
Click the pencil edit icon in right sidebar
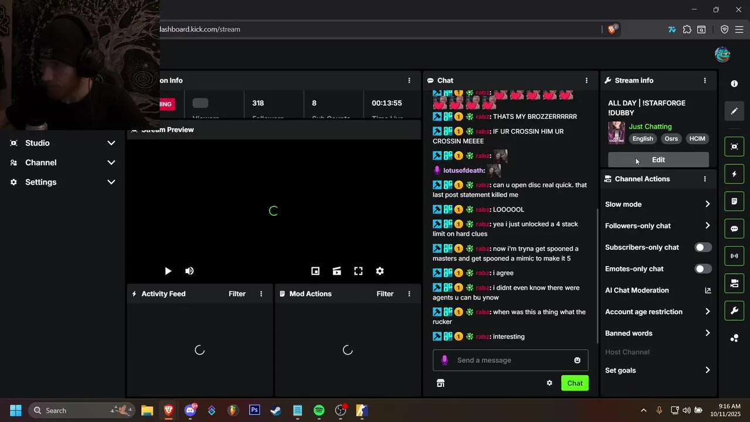tap(734, 111)
